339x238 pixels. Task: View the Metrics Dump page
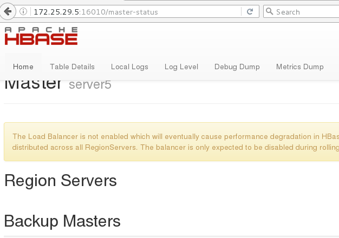coord(300,67)
